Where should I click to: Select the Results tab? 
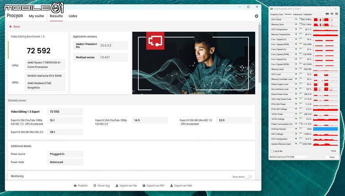pyautogui.click(x=56, y=16)
